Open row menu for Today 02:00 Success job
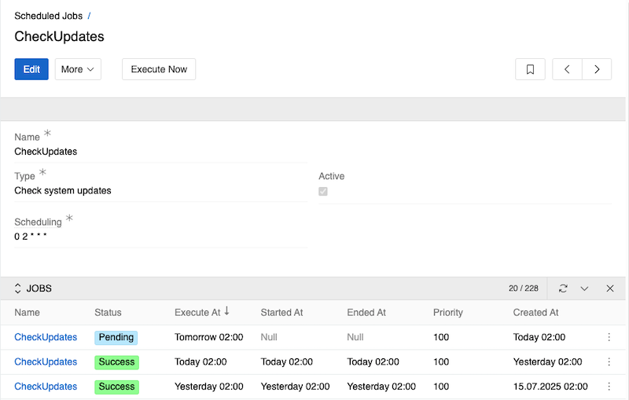 click(x=609, y=361)
